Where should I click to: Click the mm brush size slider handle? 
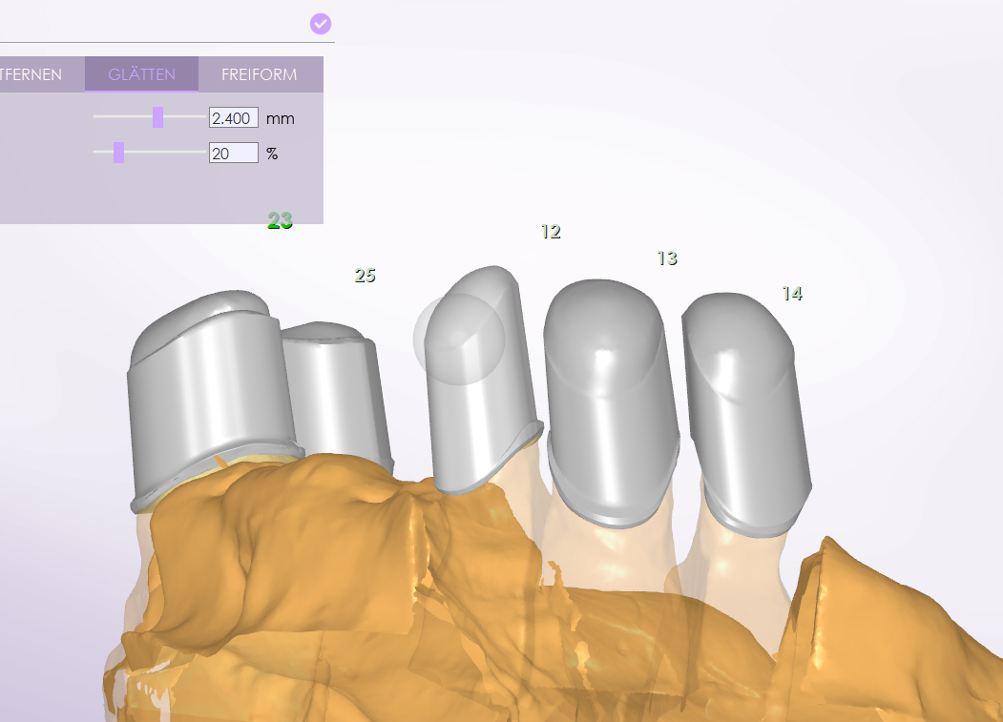(157, 117)
